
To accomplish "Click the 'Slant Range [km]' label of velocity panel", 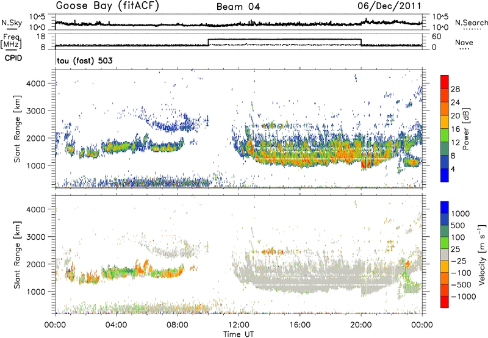I will click(x=17, y=254).
